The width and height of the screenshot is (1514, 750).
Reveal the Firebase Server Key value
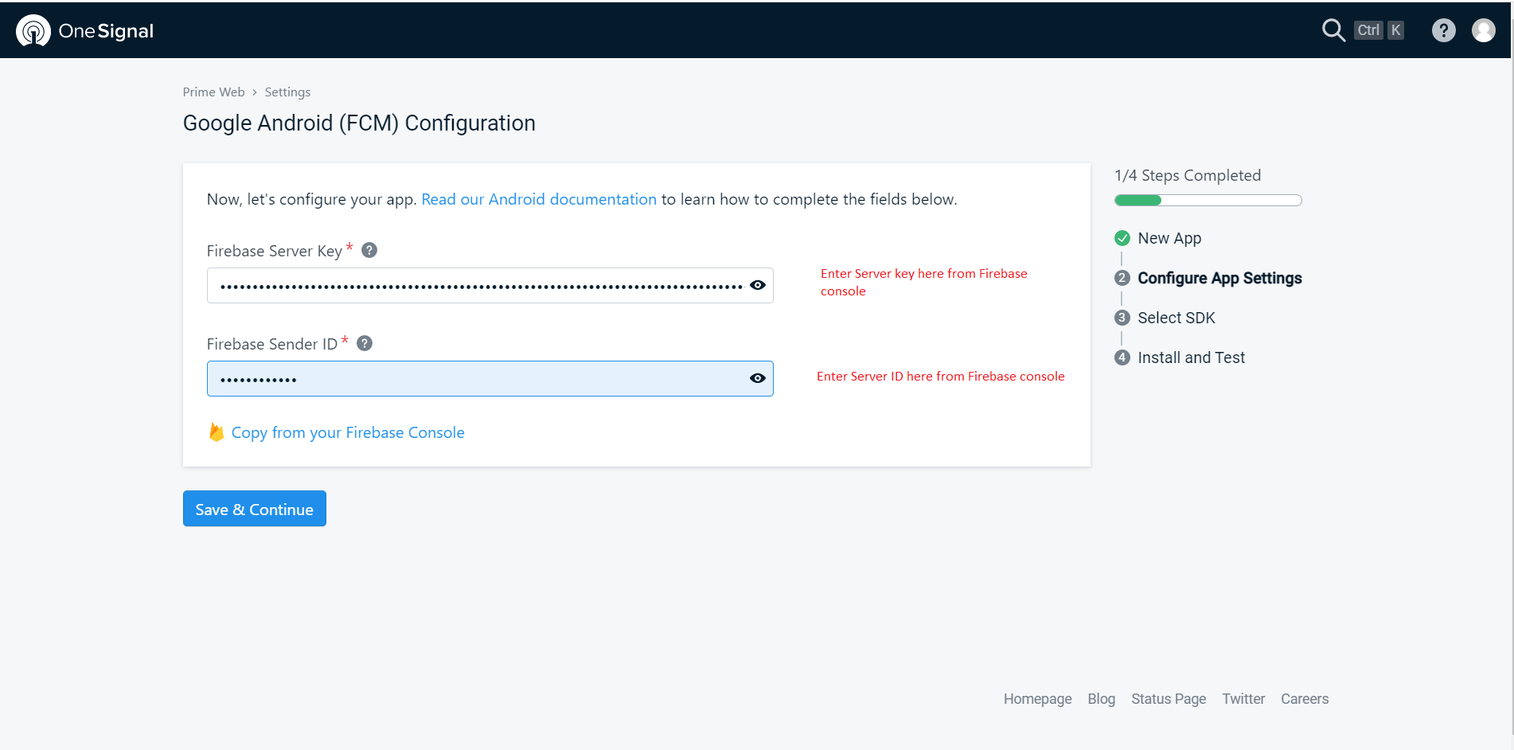click(x=757, y=285)
